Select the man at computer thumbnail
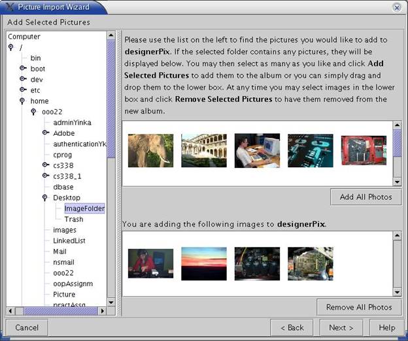Image resolution: width=408 pixels, height=341 pixels. pyautogui.click(x=257, y=151)
